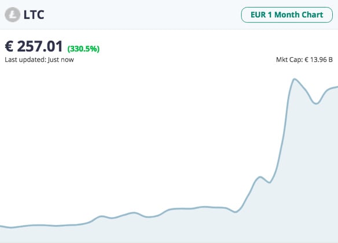Click the shaded LTC price chart area

(169, 160)
